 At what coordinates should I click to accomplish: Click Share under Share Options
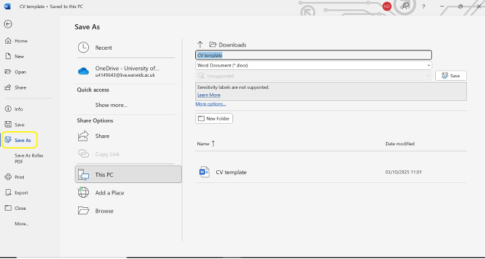point(125,136)
